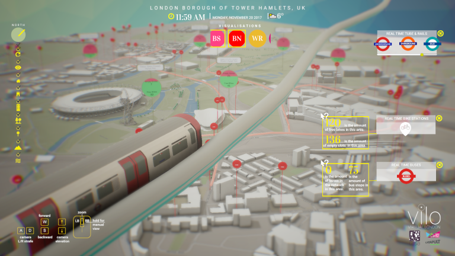This screenshot has width=455, height=256.
Task: Toggle the eye icon in left sidebar
Action: (x=18, y=68)
